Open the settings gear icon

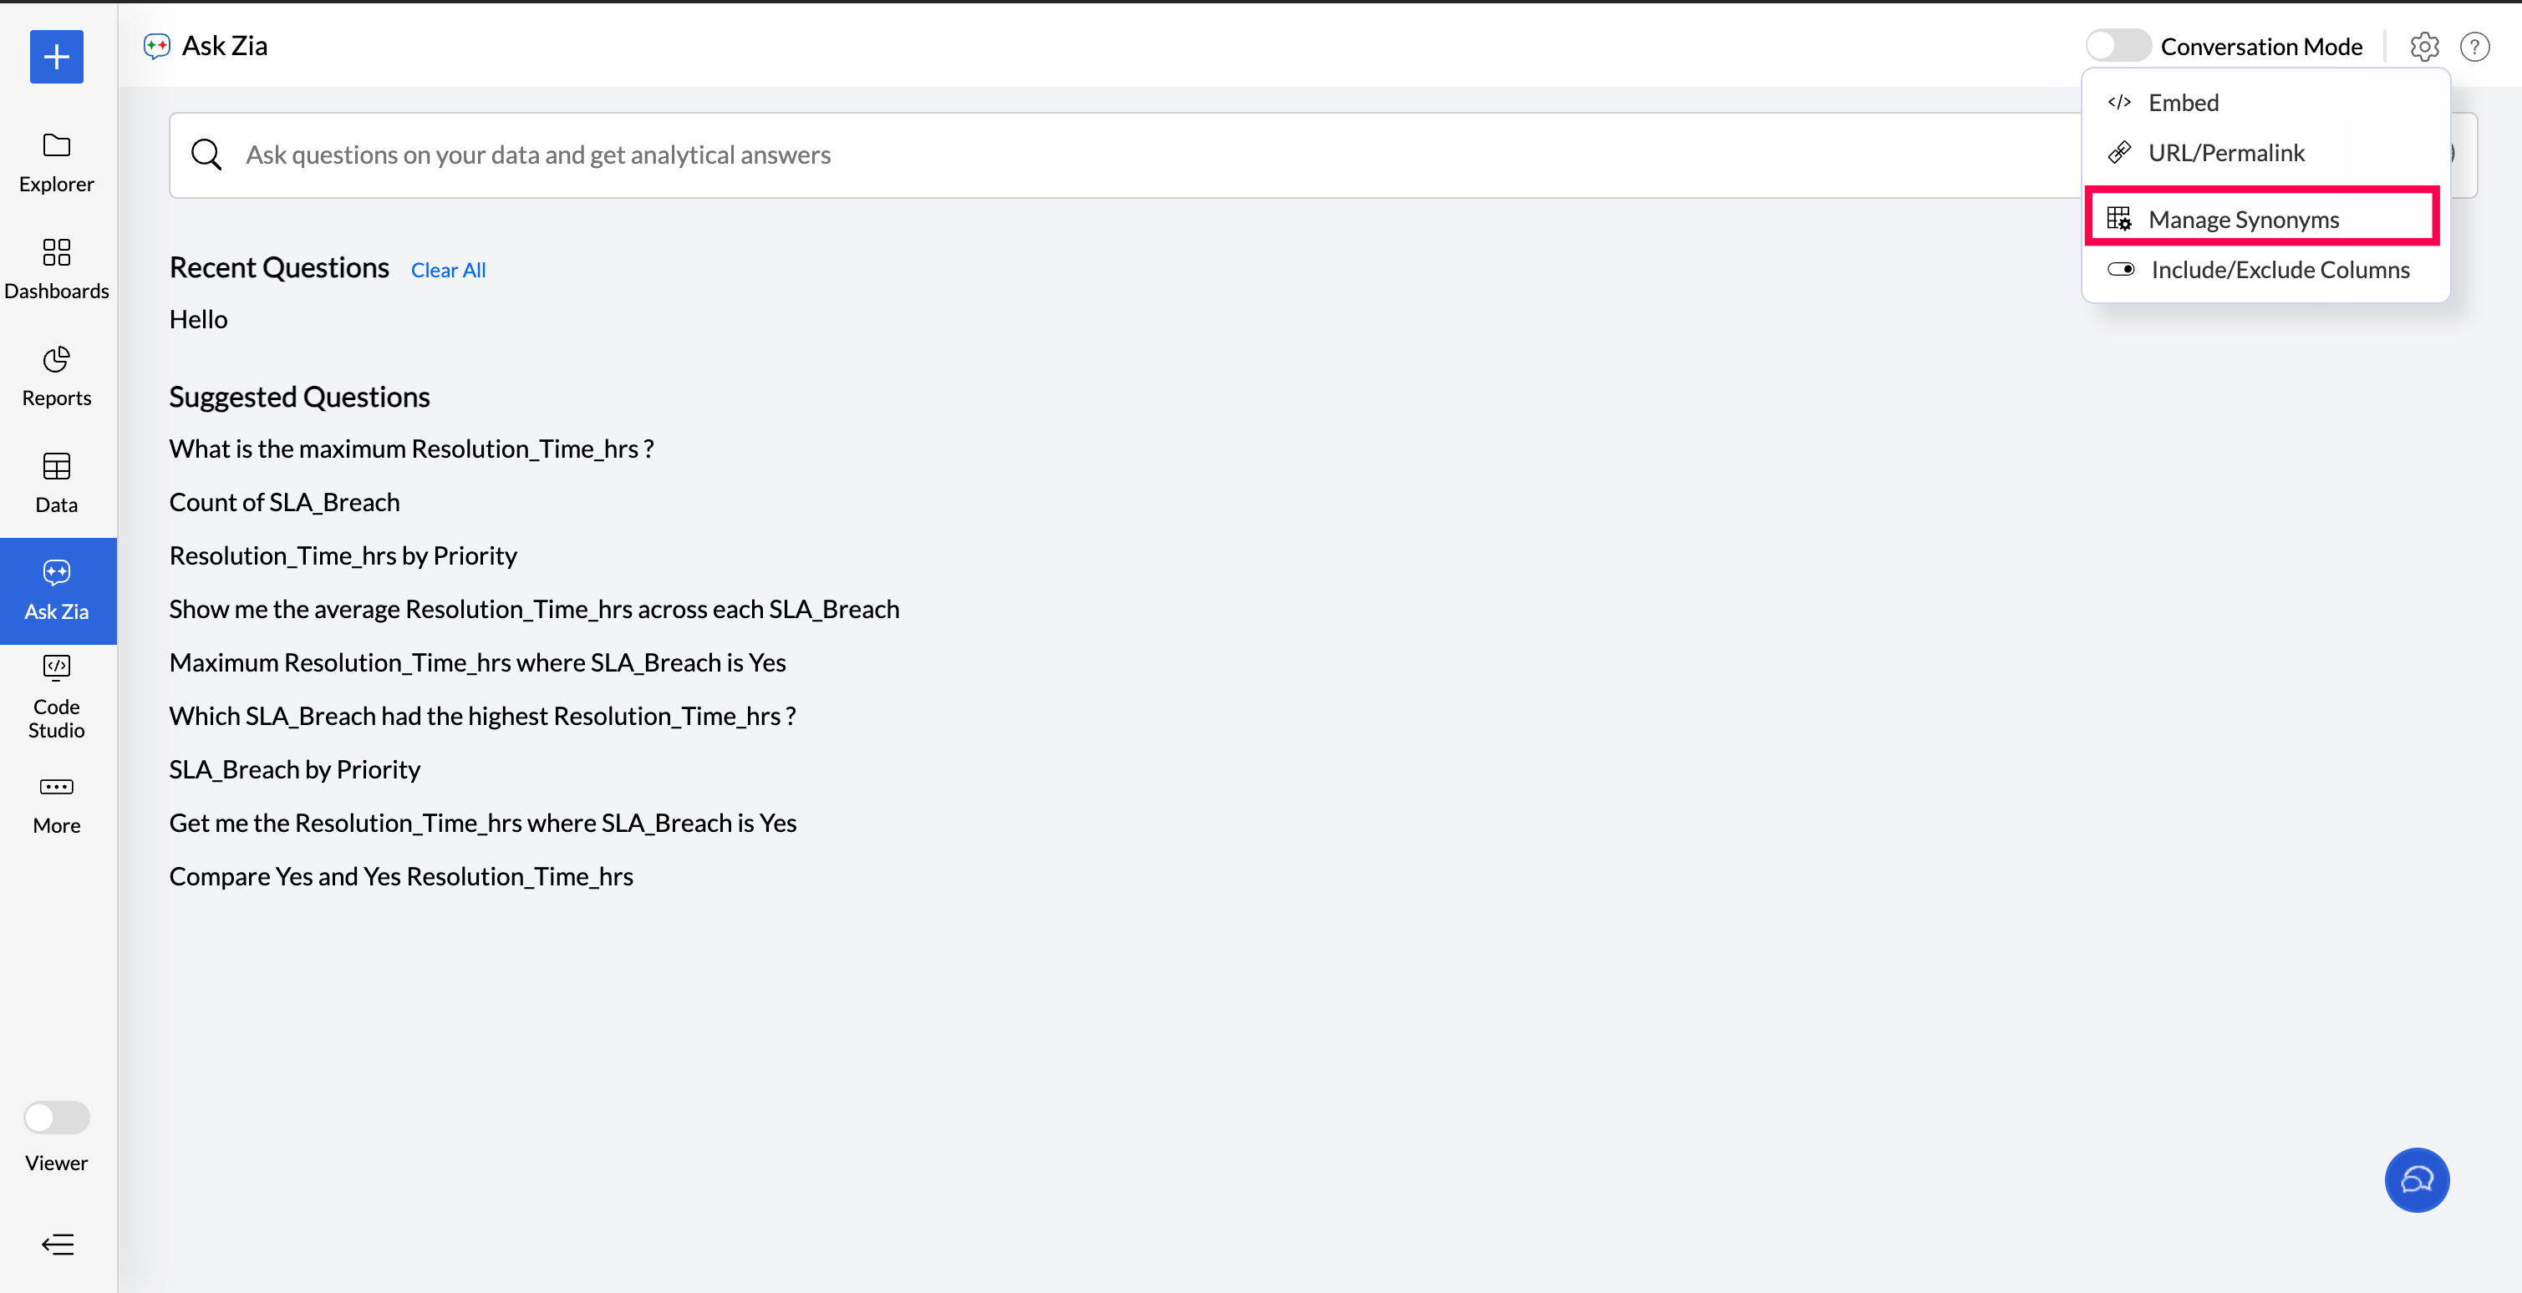pos(2423,46)
